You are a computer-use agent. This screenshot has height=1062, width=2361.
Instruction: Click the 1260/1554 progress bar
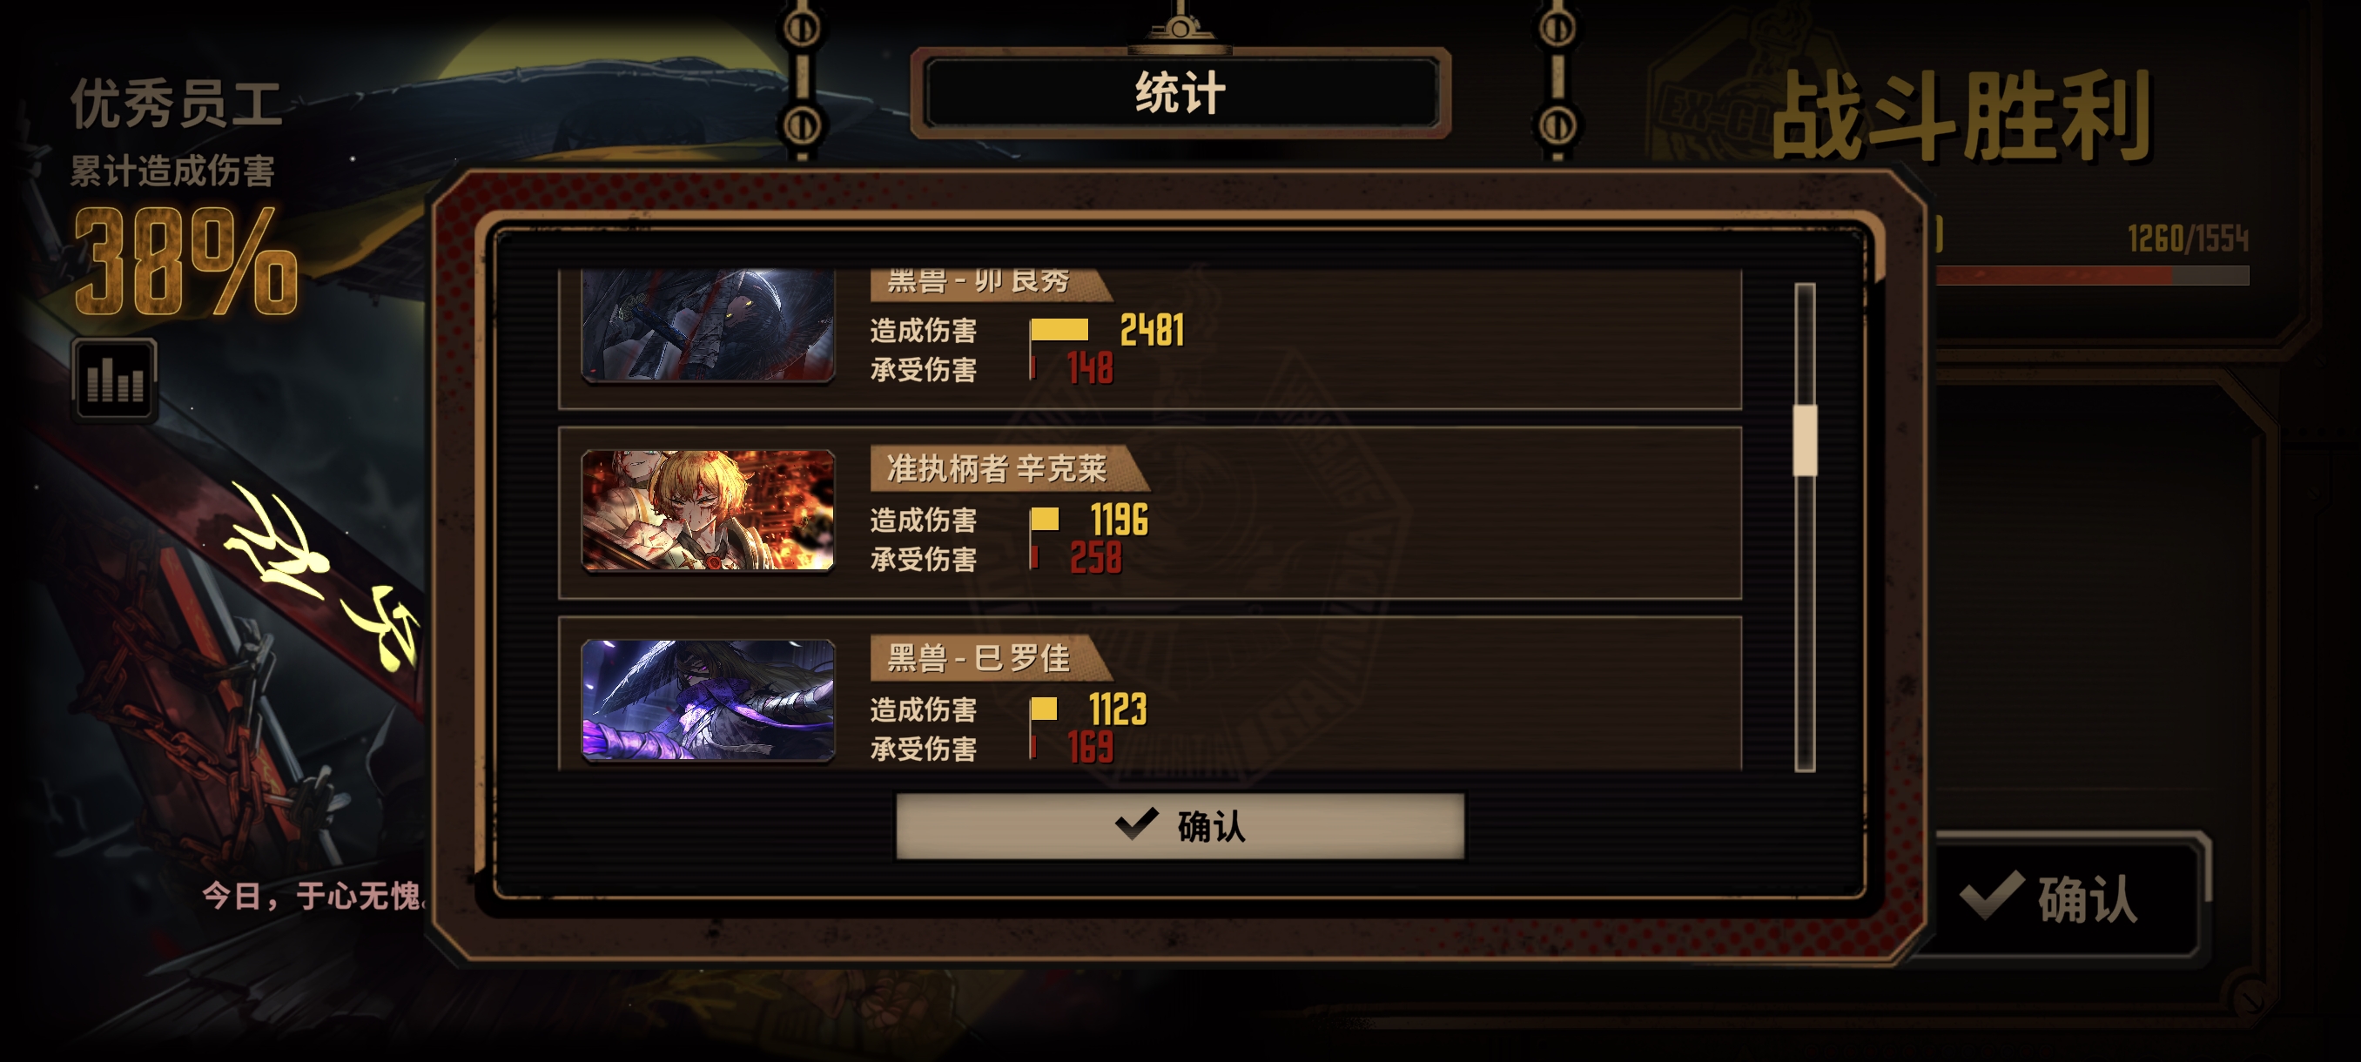coord(2093,275)
